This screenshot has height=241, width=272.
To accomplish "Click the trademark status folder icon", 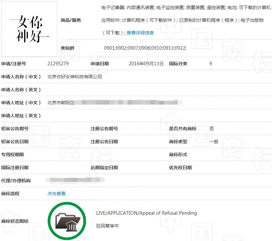I will coord(66,221).
